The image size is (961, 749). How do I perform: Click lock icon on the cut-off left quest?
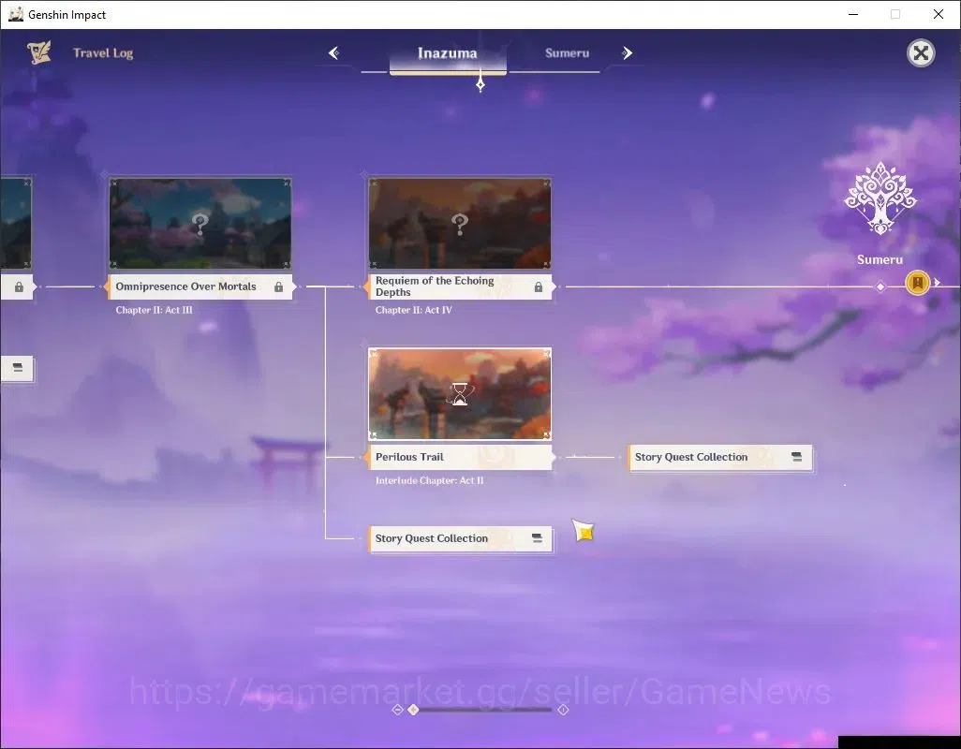(x=19, y=287)
